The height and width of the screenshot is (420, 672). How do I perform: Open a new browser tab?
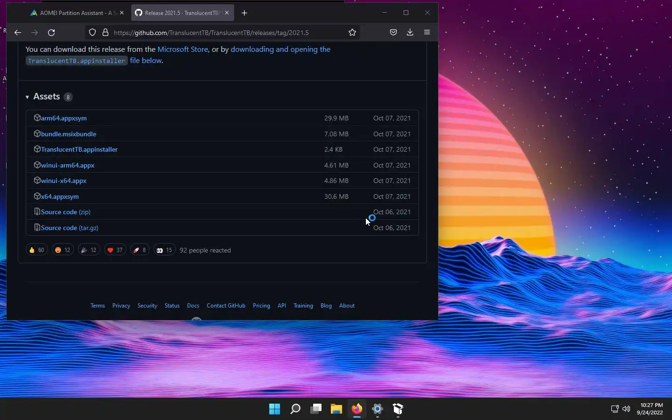point(244,13)
